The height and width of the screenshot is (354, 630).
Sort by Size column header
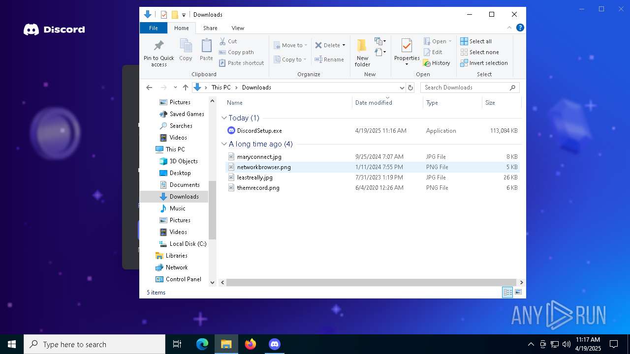coord(502,103)
